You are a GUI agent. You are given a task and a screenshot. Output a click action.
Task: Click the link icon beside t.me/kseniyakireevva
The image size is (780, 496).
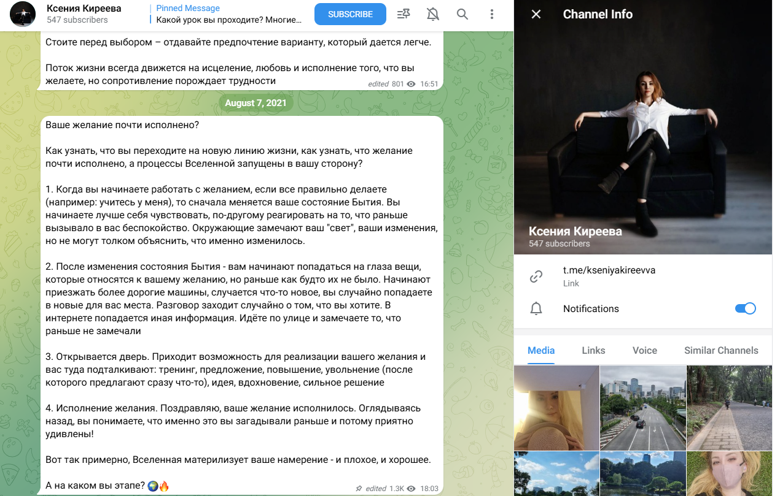coord(536,277)
